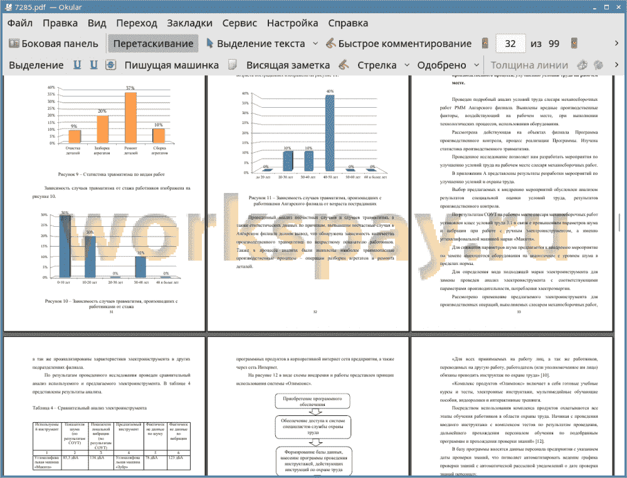
Task: Click the "Ремонт деталей" axis label in Рисунок 9
Action: [131, 150]
